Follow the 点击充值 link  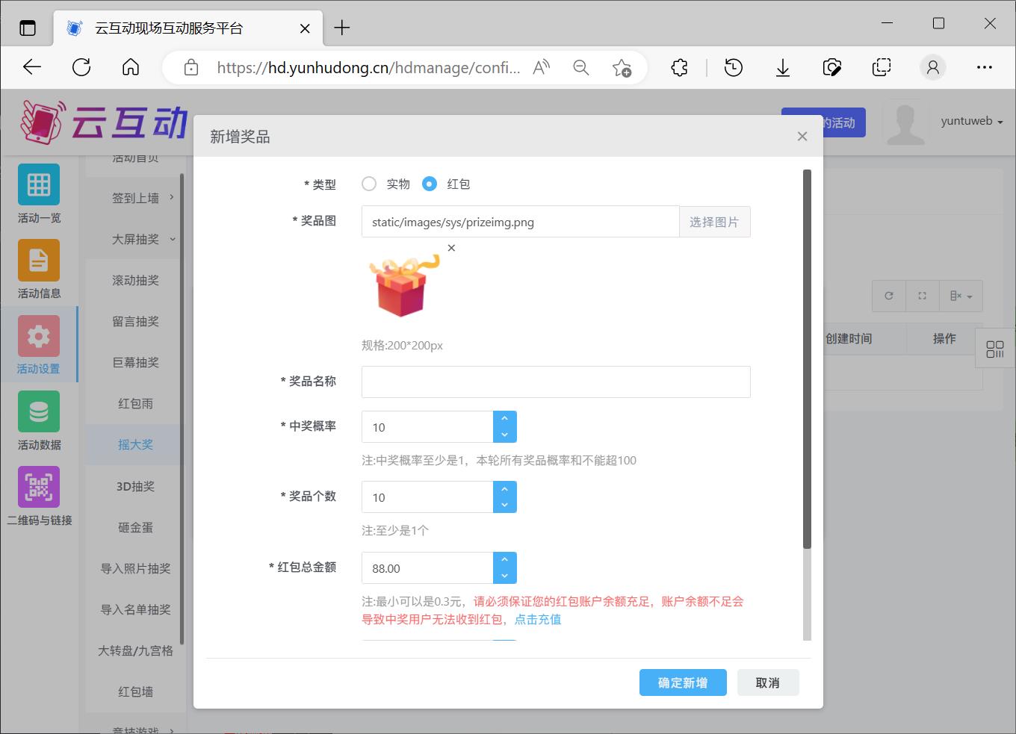(538, 619)
